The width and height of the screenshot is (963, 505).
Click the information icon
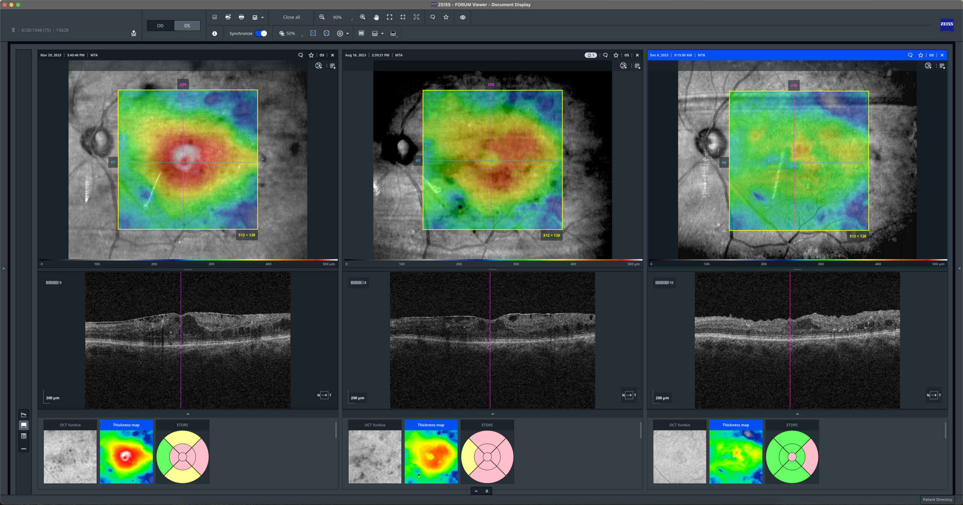tap(214, 33)
